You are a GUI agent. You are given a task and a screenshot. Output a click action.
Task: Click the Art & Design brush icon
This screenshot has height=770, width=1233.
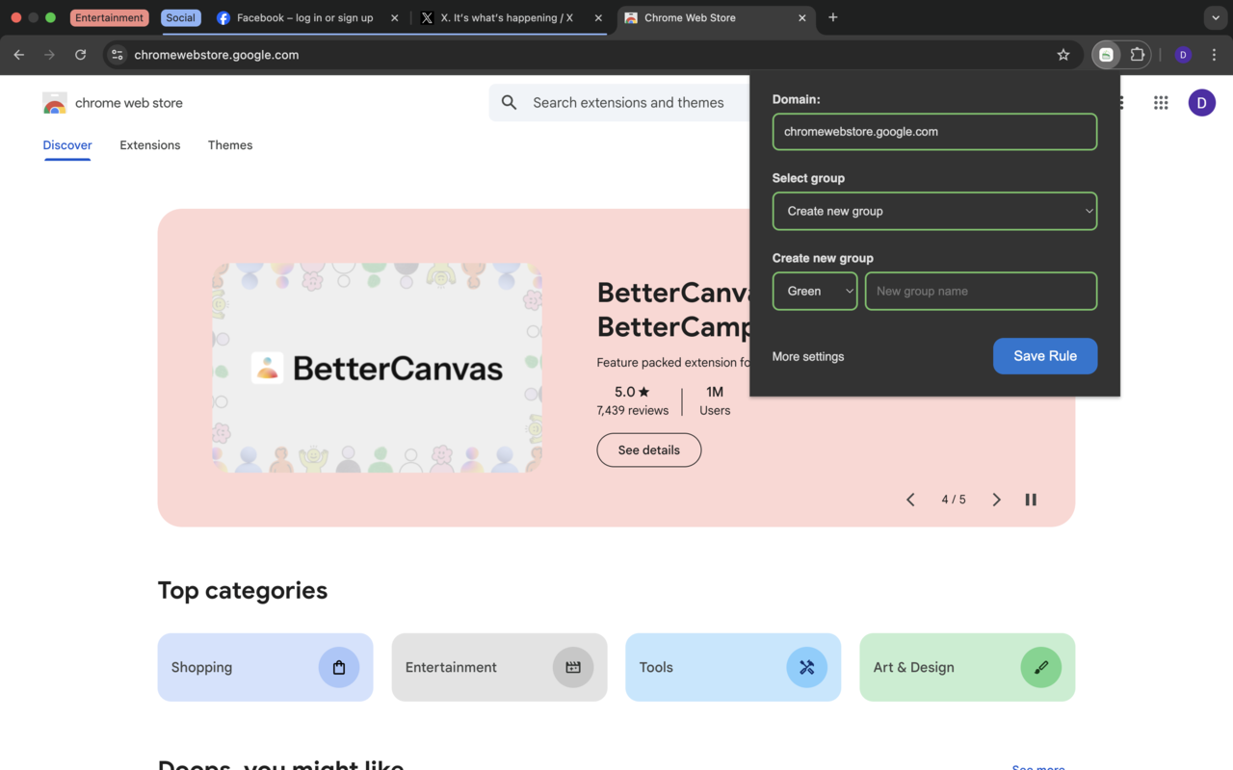point(1041,667)
